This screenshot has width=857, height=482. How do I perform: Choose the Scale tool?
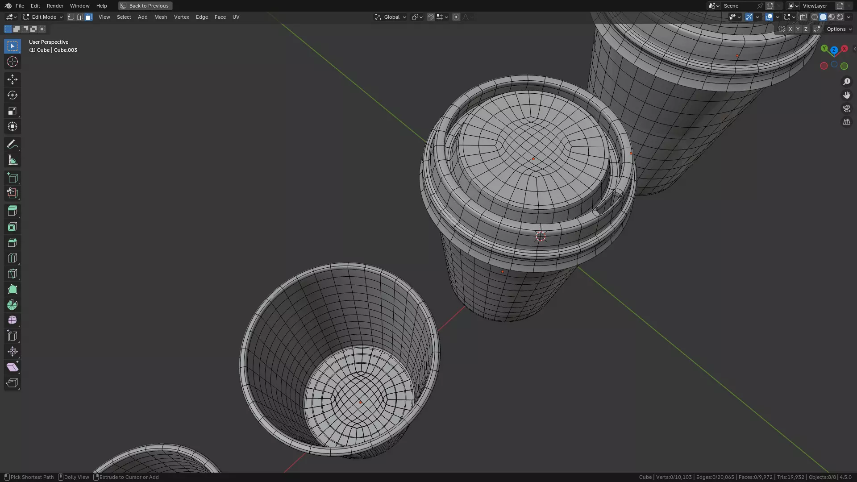coord(12,111)
